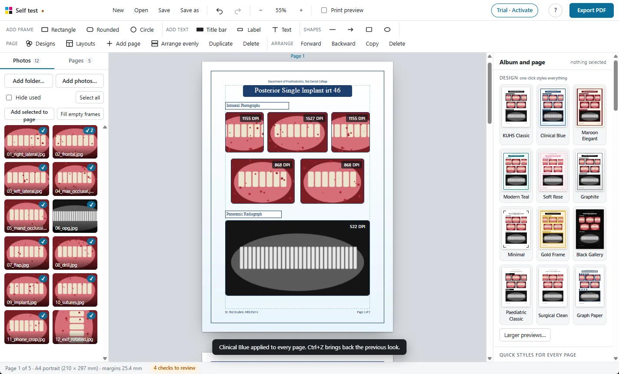Select the ellipse shape tool

coord(387,30)
